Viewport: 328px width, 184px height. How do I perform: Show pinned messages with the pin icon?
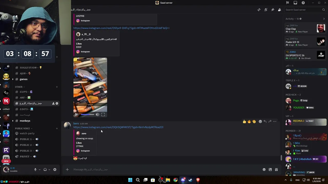coord(273,10)
